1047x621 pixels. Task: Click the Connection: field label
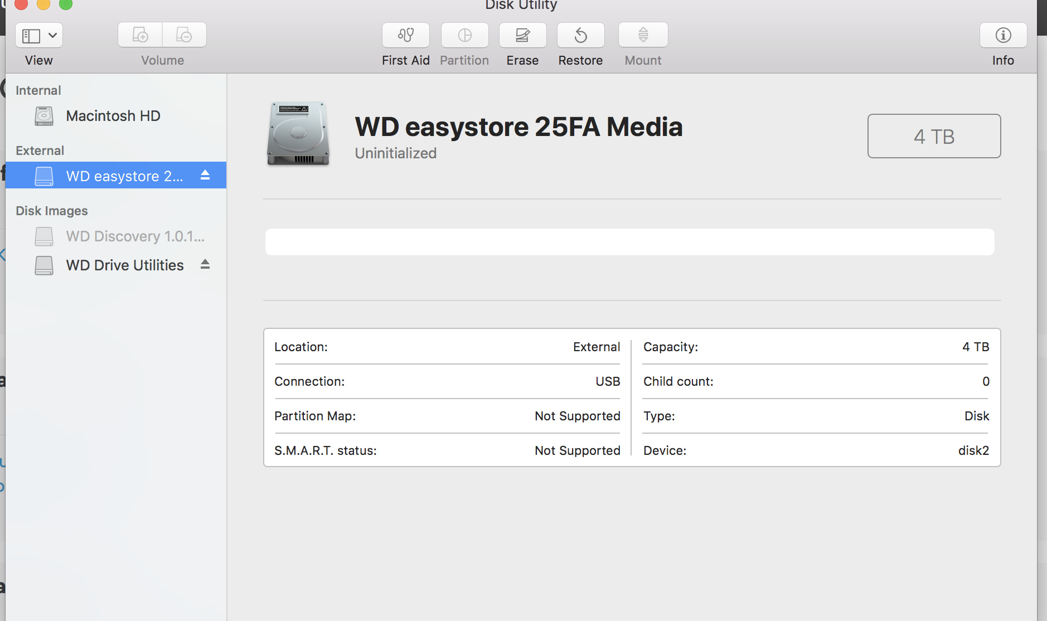tap(309, 381)
